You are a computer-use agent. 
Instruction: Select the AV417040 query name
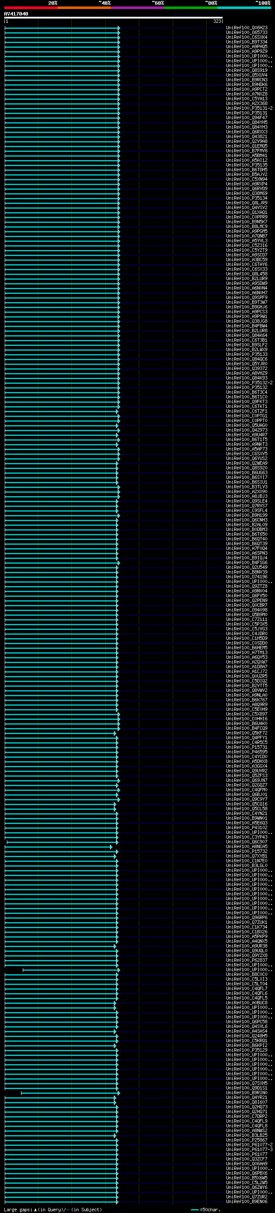(16, 14)
